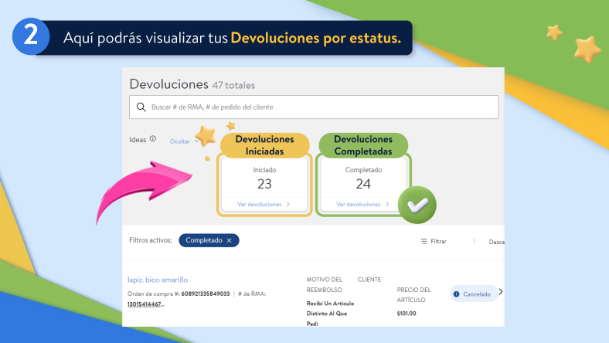
Task: Expand the return row with right chevron
Action: point(500,292)
